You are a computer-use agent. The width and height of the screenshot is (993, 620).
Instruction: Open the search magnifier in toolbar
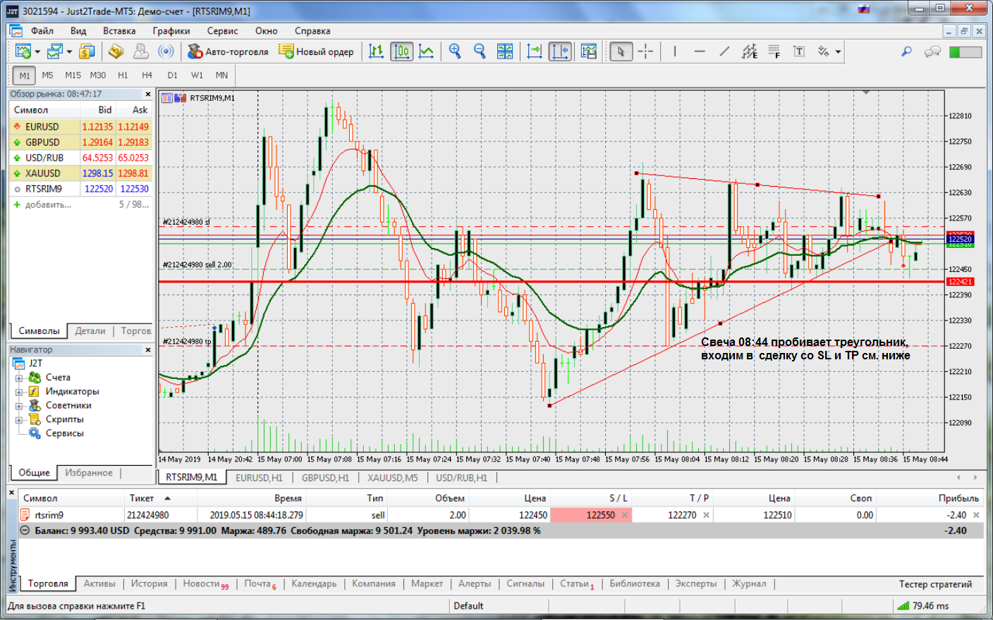[907, 51]
